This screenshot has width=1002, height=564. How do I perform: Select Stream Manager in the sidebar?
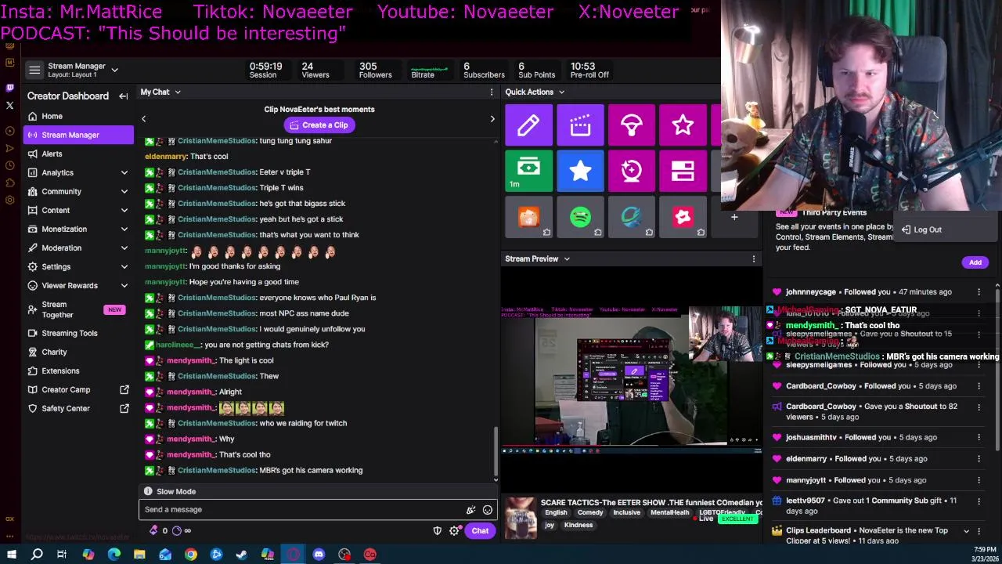click(x=78, y=135)
